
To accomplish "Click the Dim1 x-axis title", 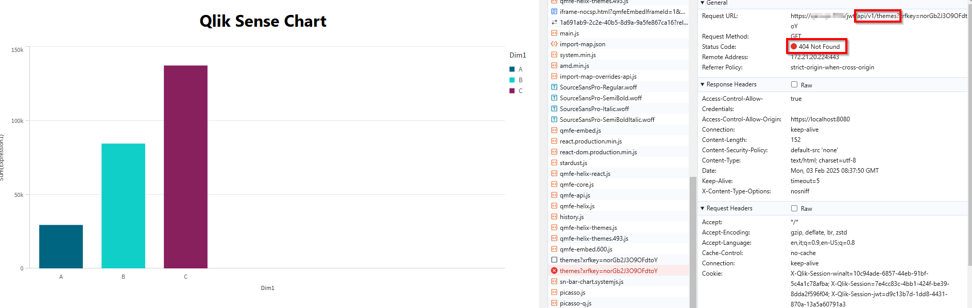I will [x=267, y=288].
